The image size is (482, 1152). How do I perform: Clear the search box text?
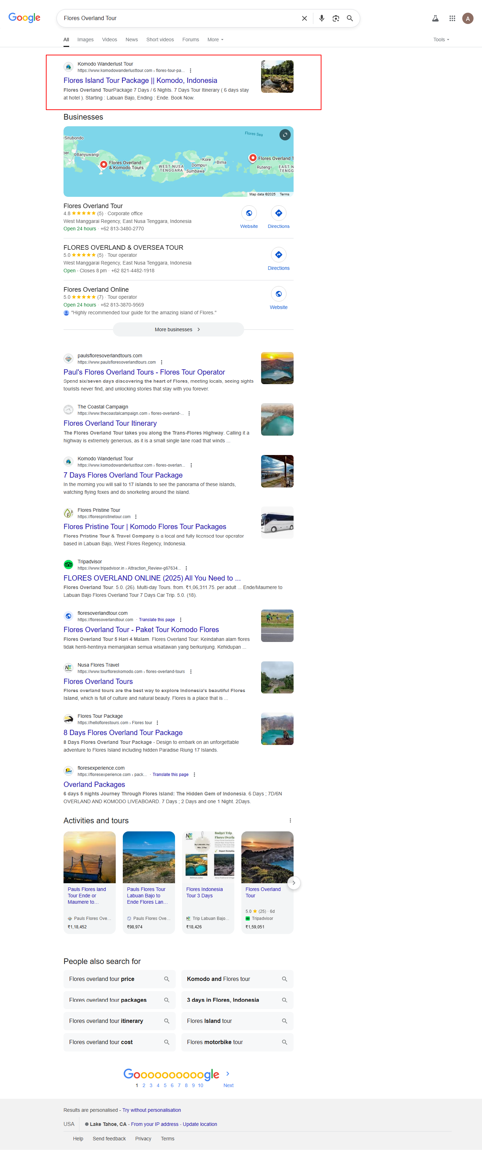(x=304, y=18)
